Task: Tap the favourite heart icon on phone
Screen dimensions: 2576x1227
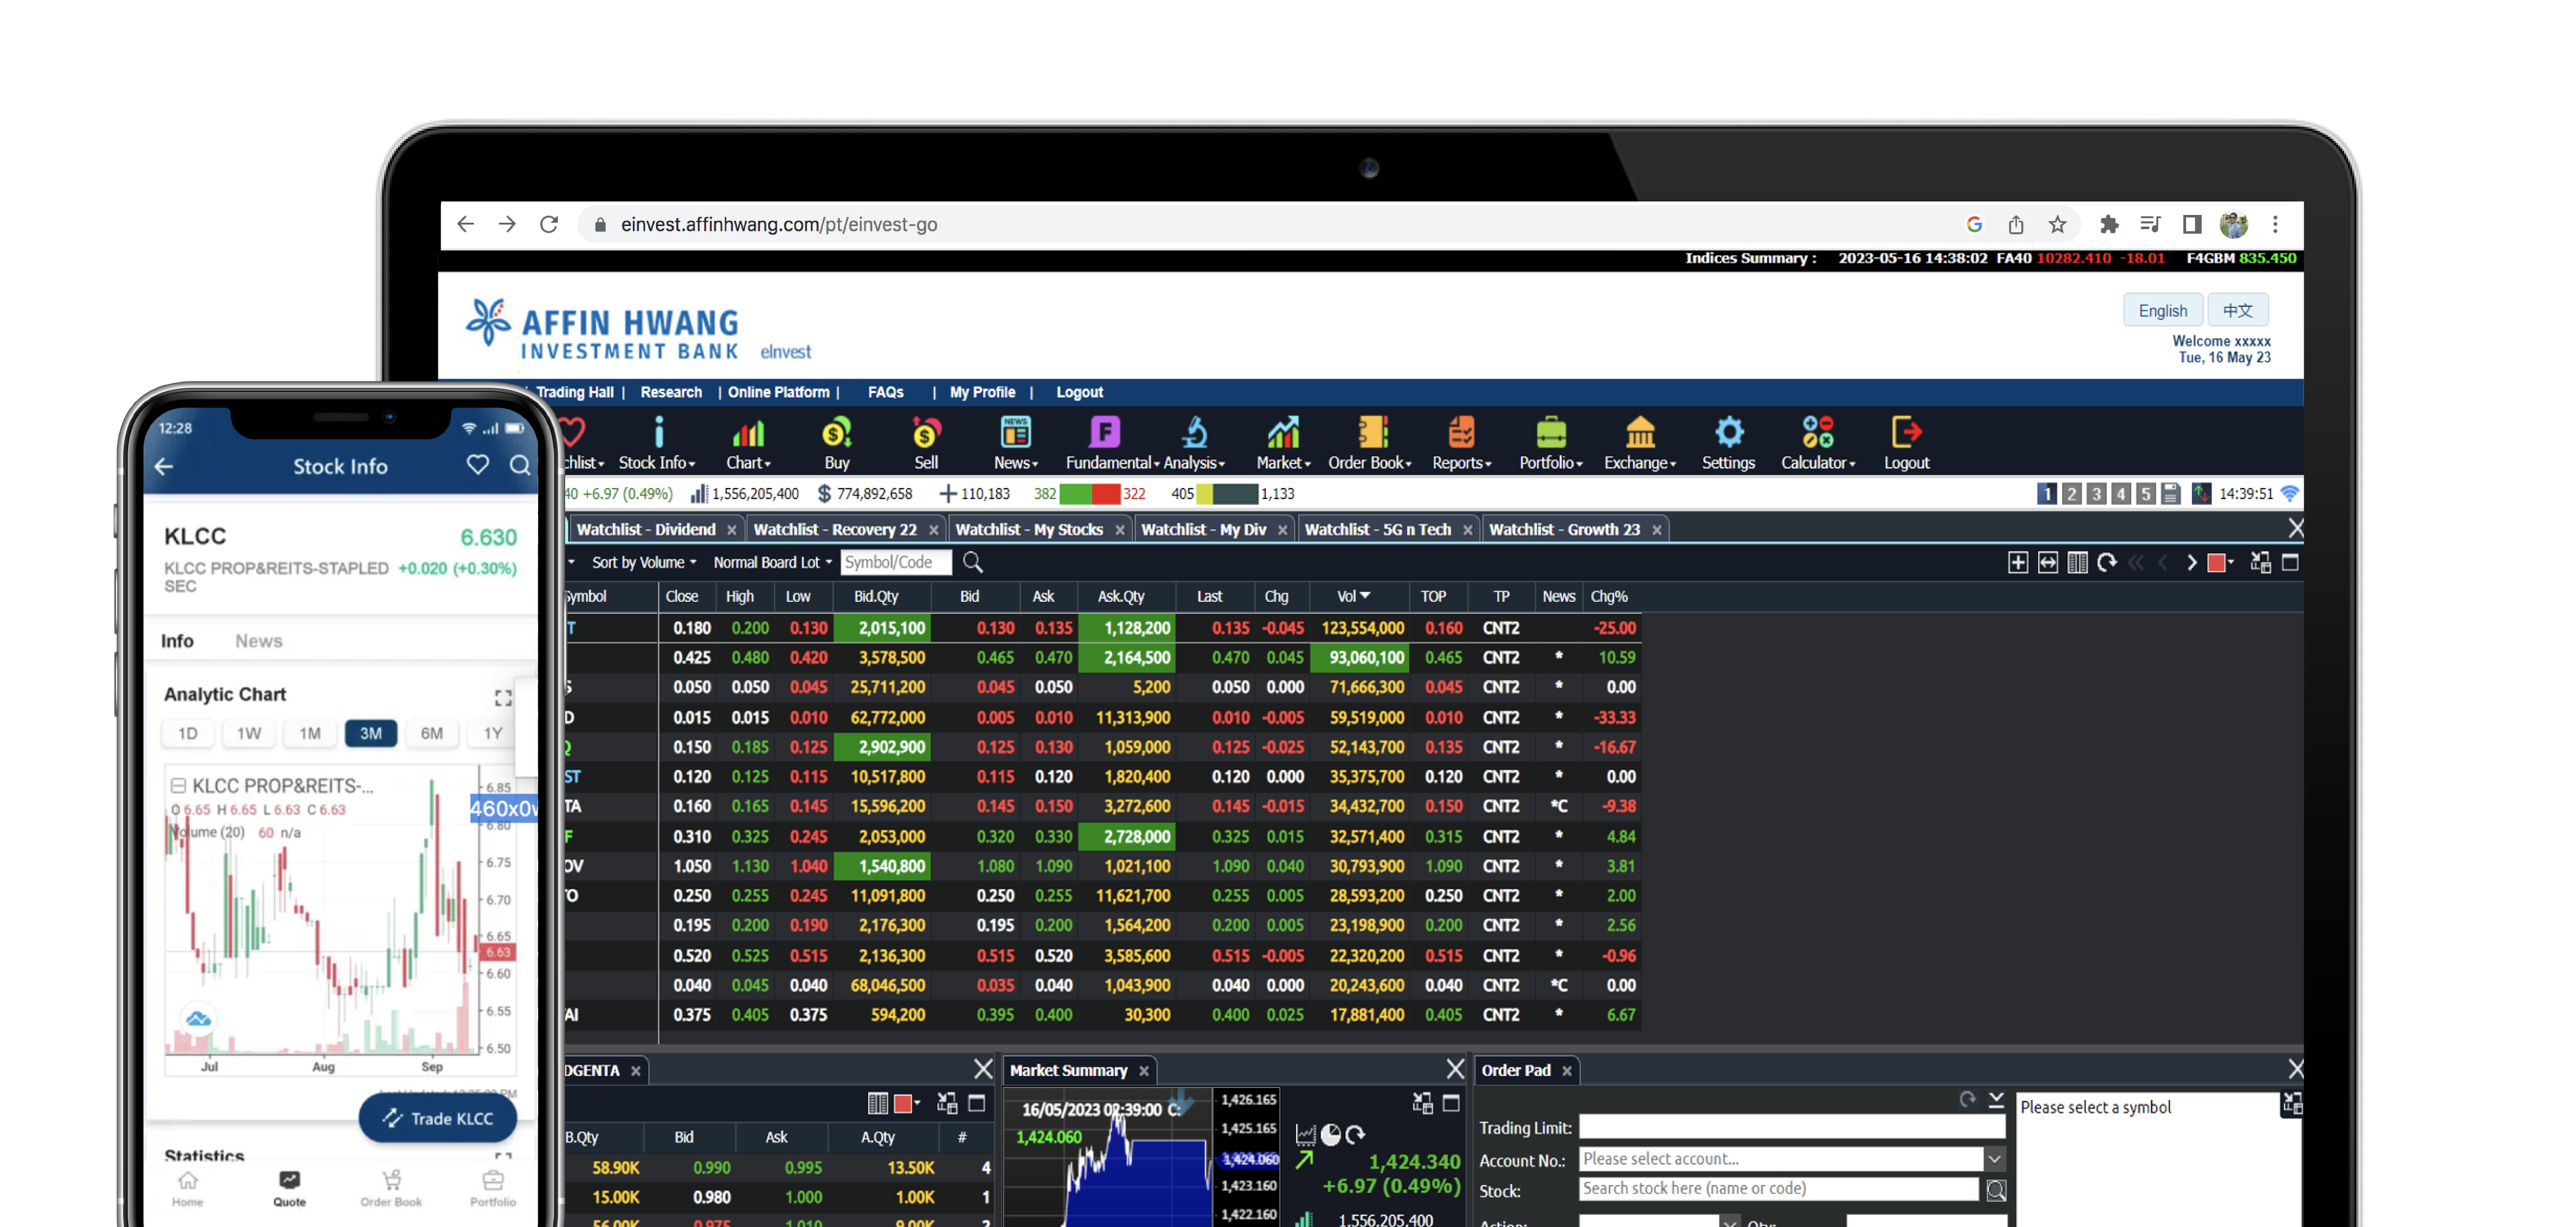Action: point(478,465)
